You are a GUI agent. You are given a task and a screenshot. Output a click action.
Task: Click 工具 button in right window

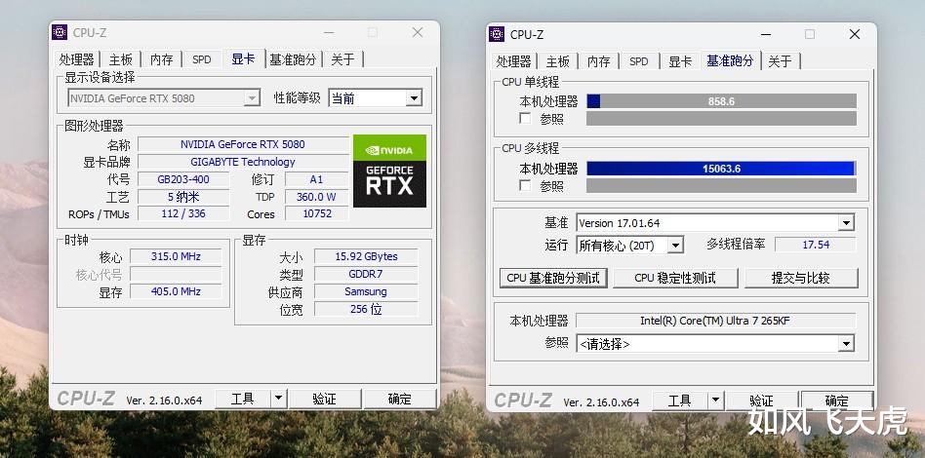680,401
